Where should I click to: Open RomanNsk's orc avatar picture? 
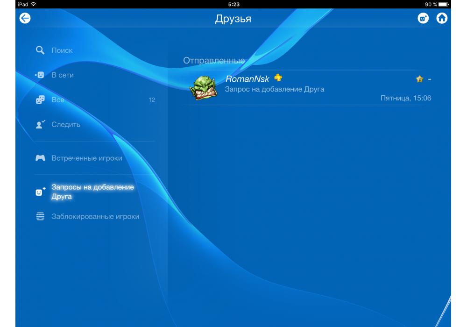pos(203,87)
